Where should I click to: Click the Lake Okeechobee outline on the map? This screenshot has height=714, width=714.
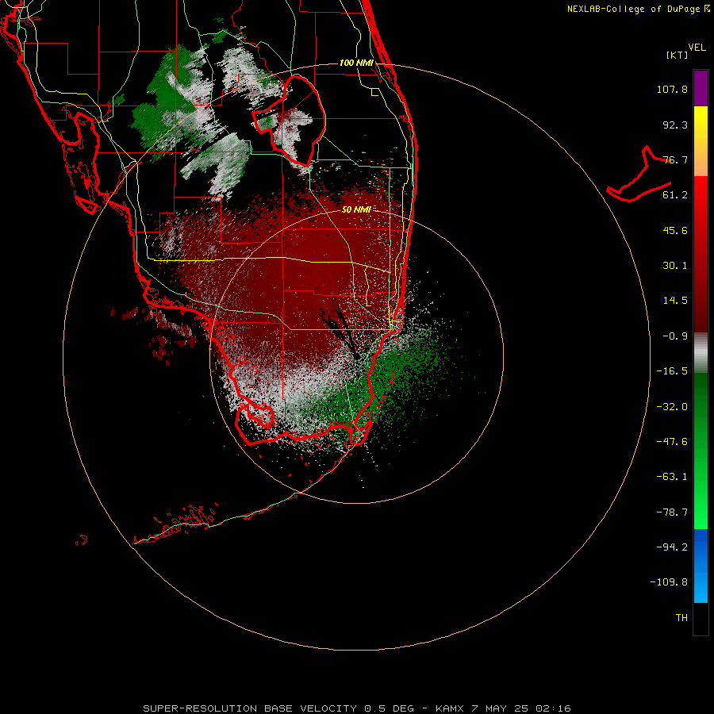pos(289,121)
